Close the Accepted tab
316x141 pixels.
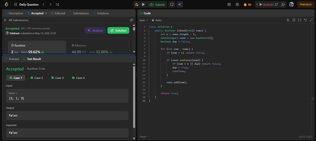[x=46, y=13]
